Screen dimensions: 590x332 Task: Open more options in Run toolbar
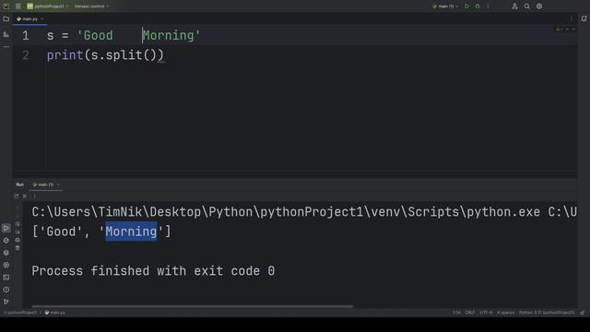pos(34,196)
